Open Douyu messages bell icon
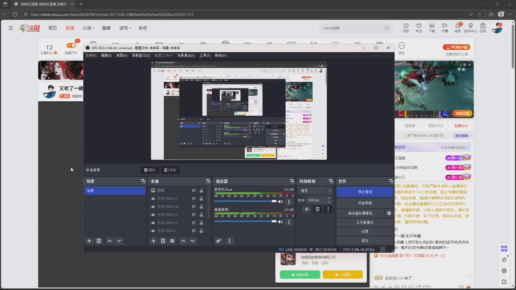 tap(457, 28)
